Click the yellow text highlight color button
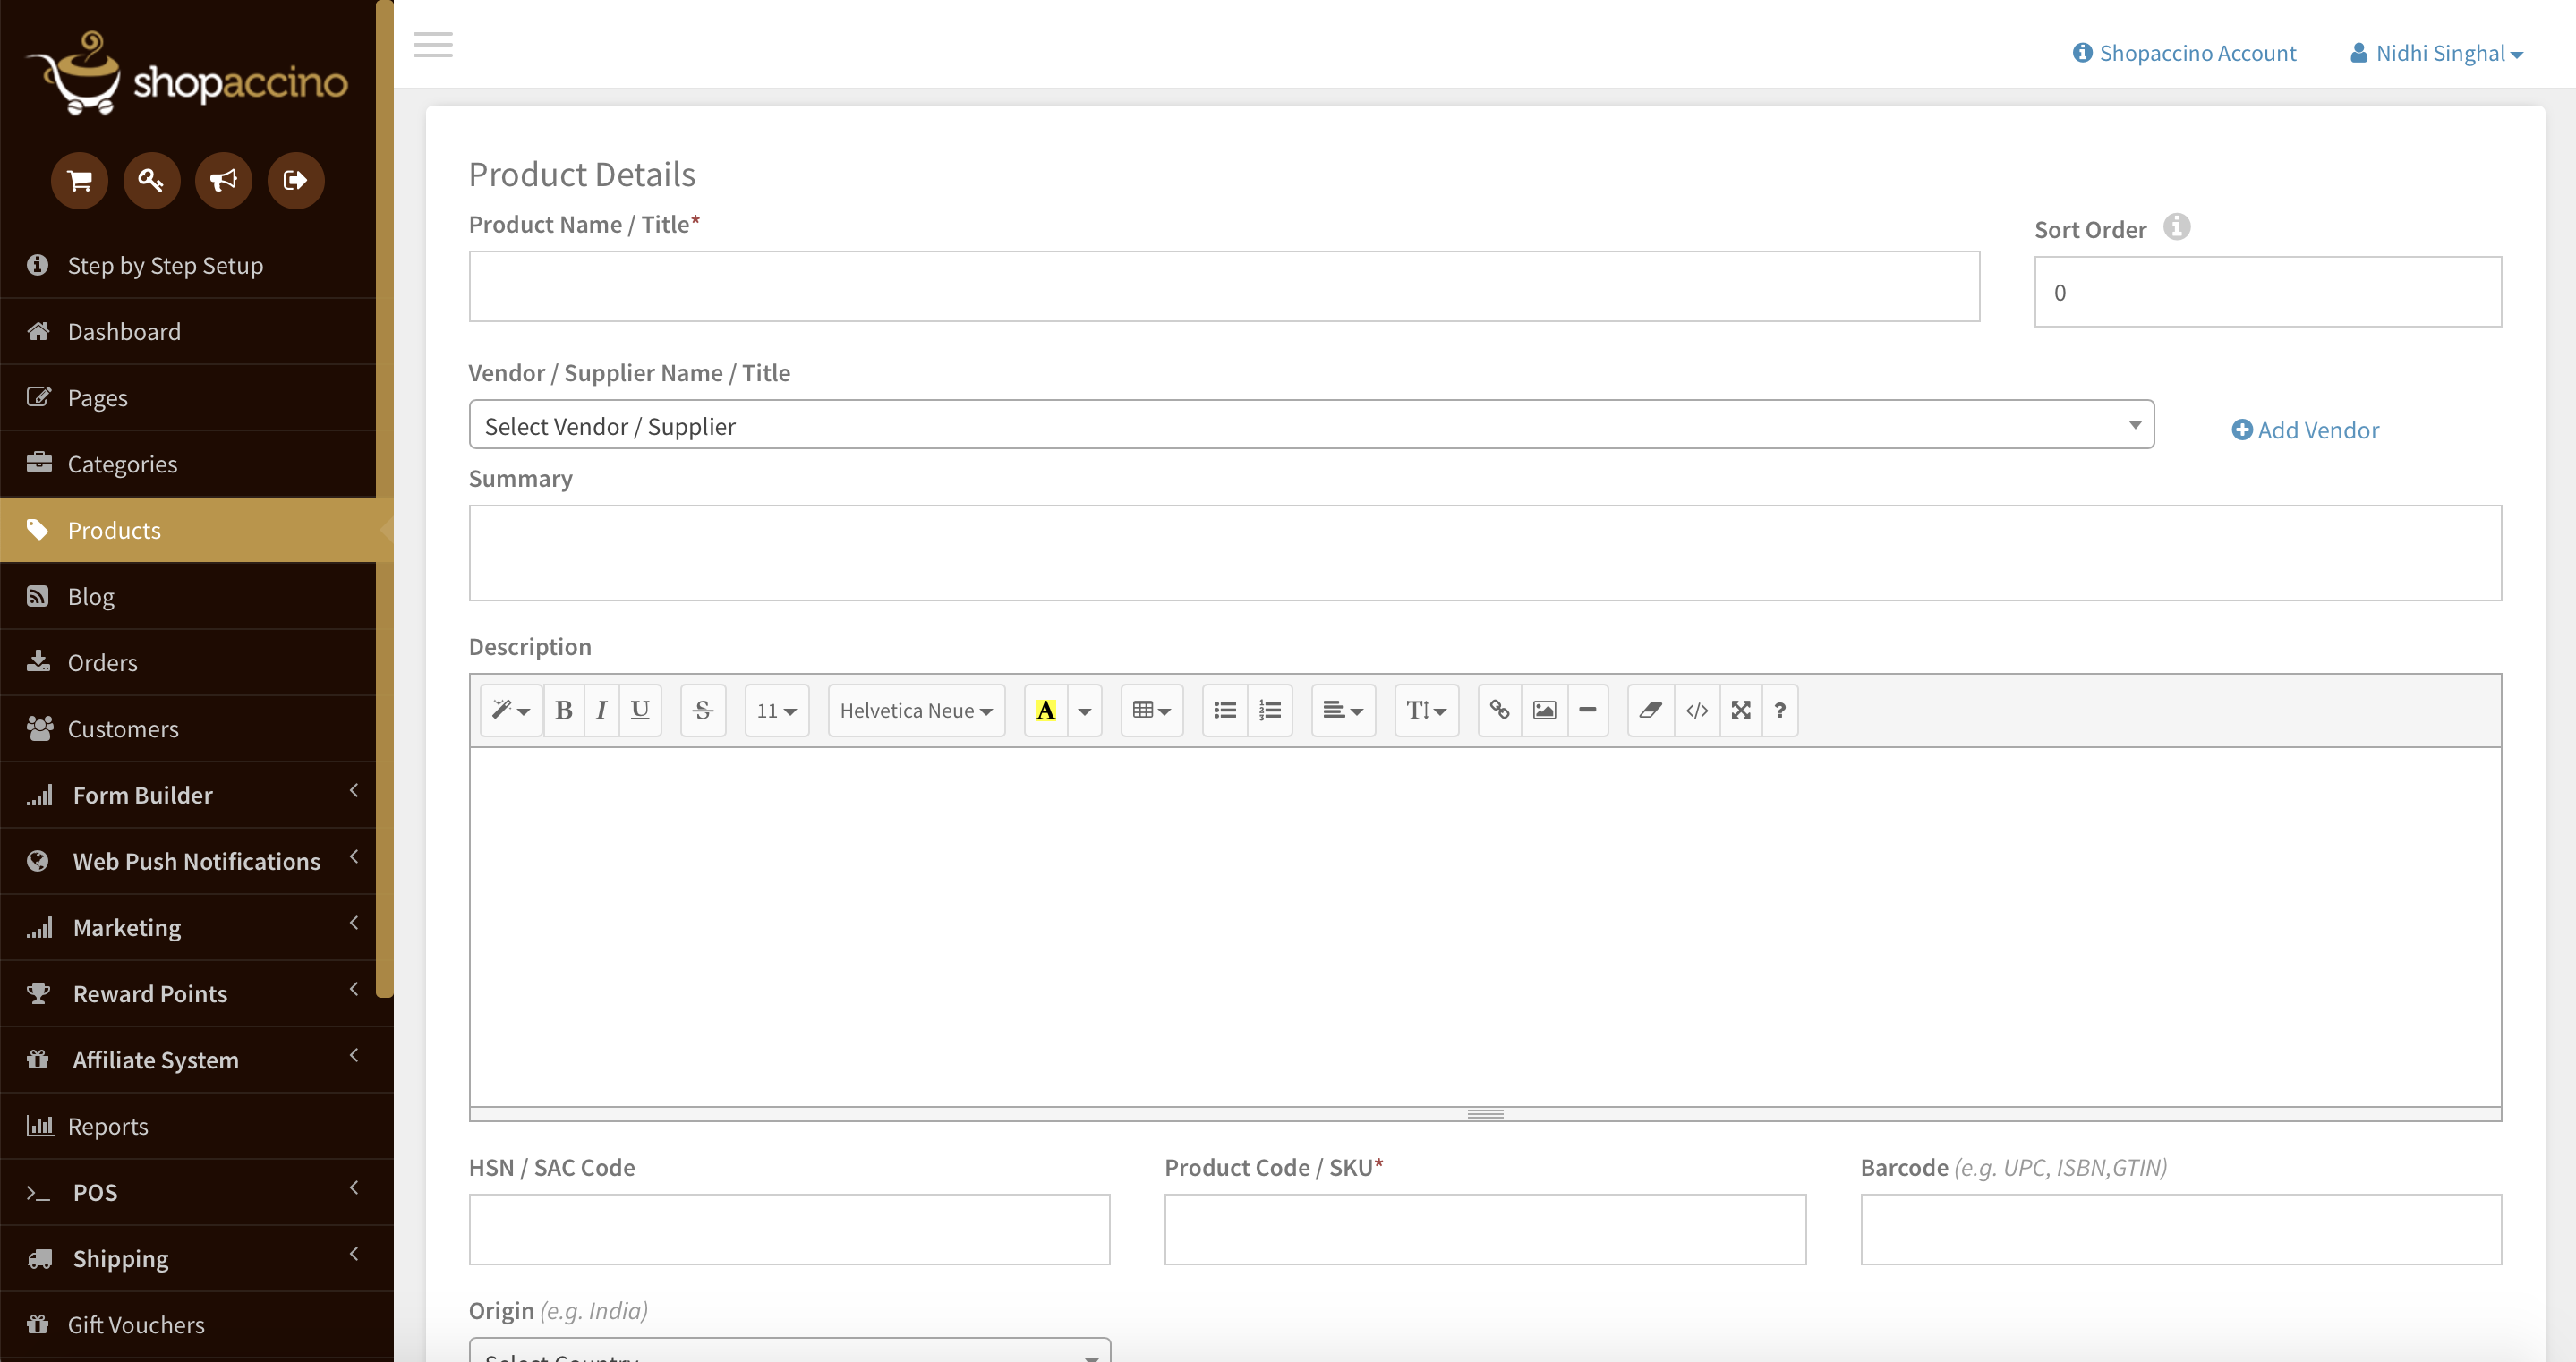 coord(1045,710)
